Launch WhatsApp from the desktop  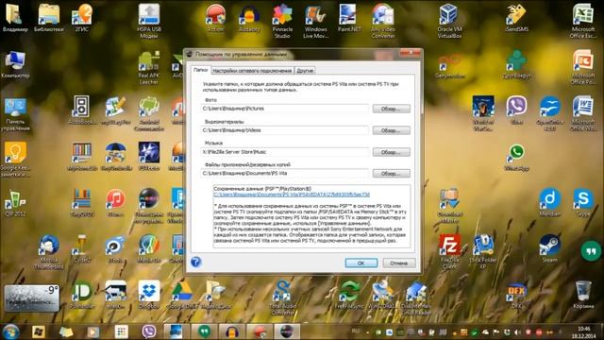(516, 158)
